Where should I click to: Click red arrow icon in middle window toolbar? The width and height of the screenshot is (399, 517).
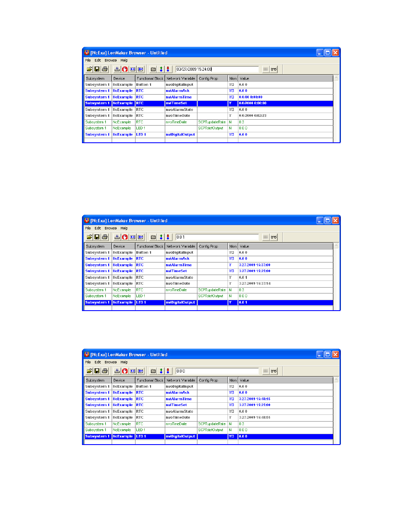coord(168,237)
